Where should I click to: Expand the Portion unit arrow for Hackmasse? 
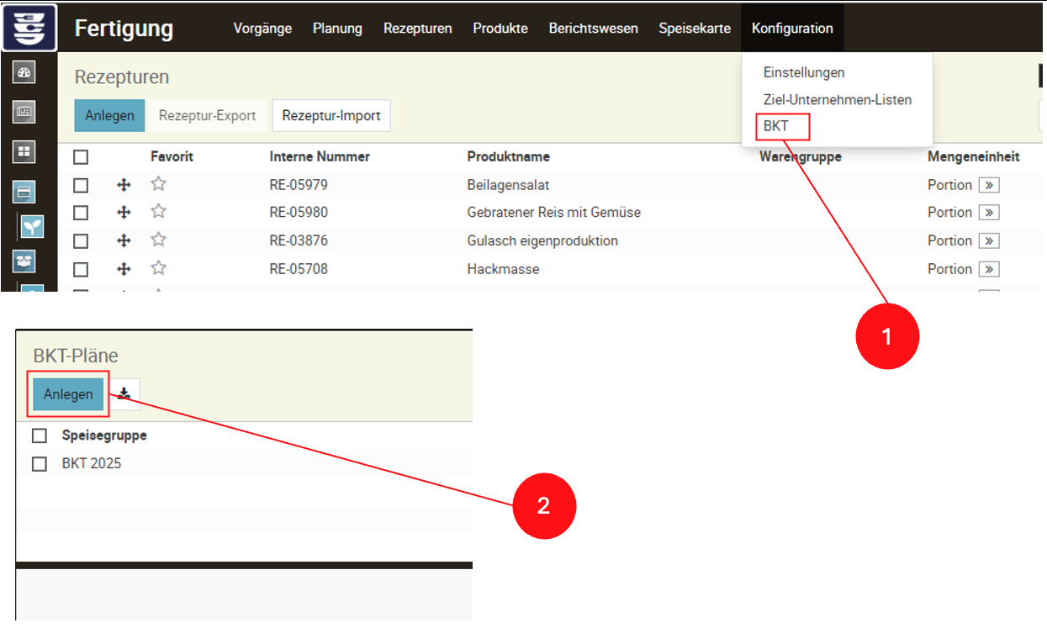point(989,270)
